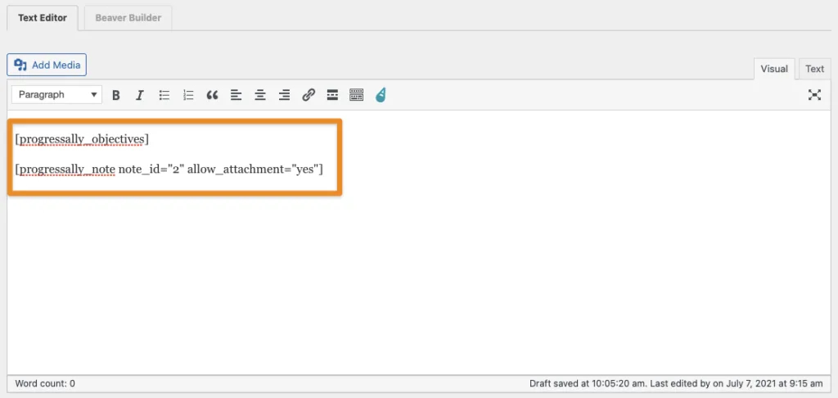Switch to the Text editor tab

(x=814, y=69)
